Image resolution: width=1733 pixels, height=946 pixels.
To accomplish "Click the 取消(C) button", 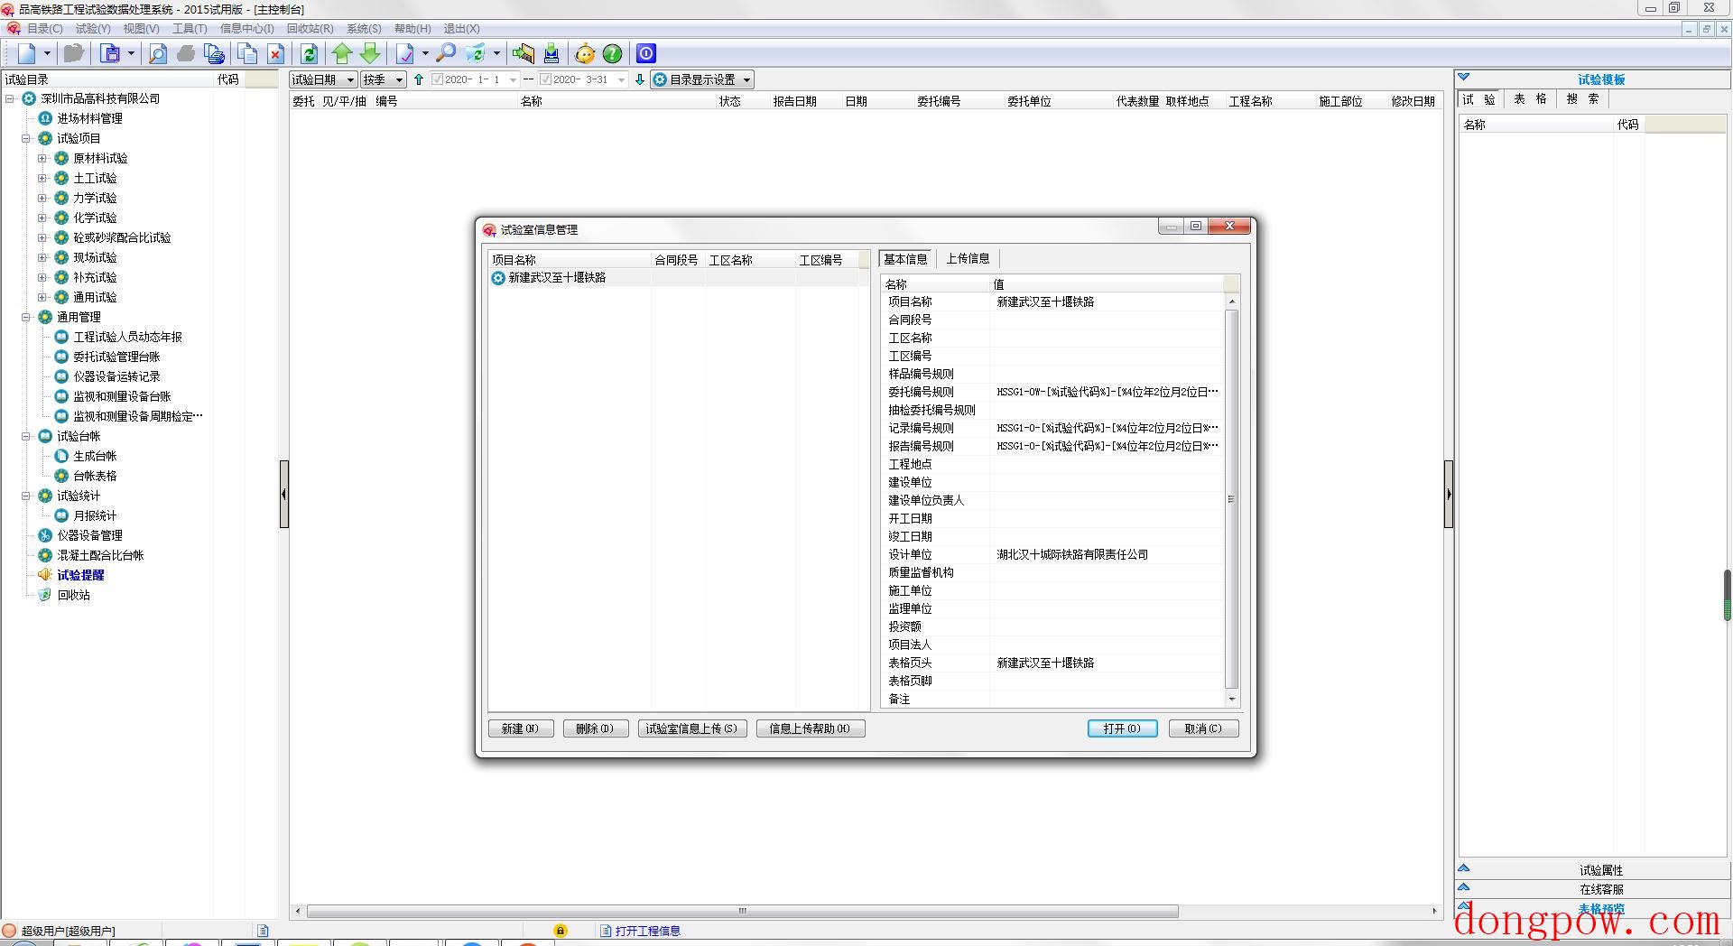I will (1203, 728).
